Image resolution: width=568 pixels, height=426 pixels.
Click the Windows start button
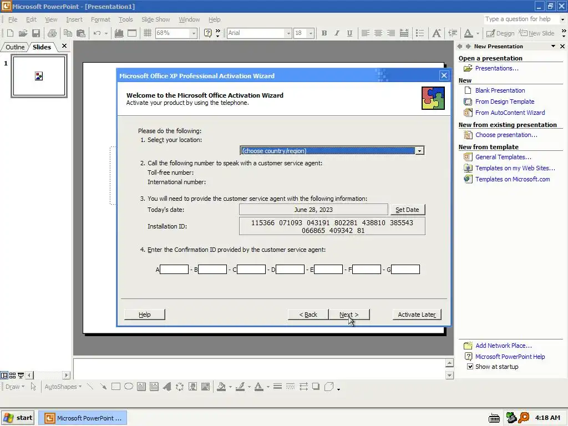coord(18,418)
